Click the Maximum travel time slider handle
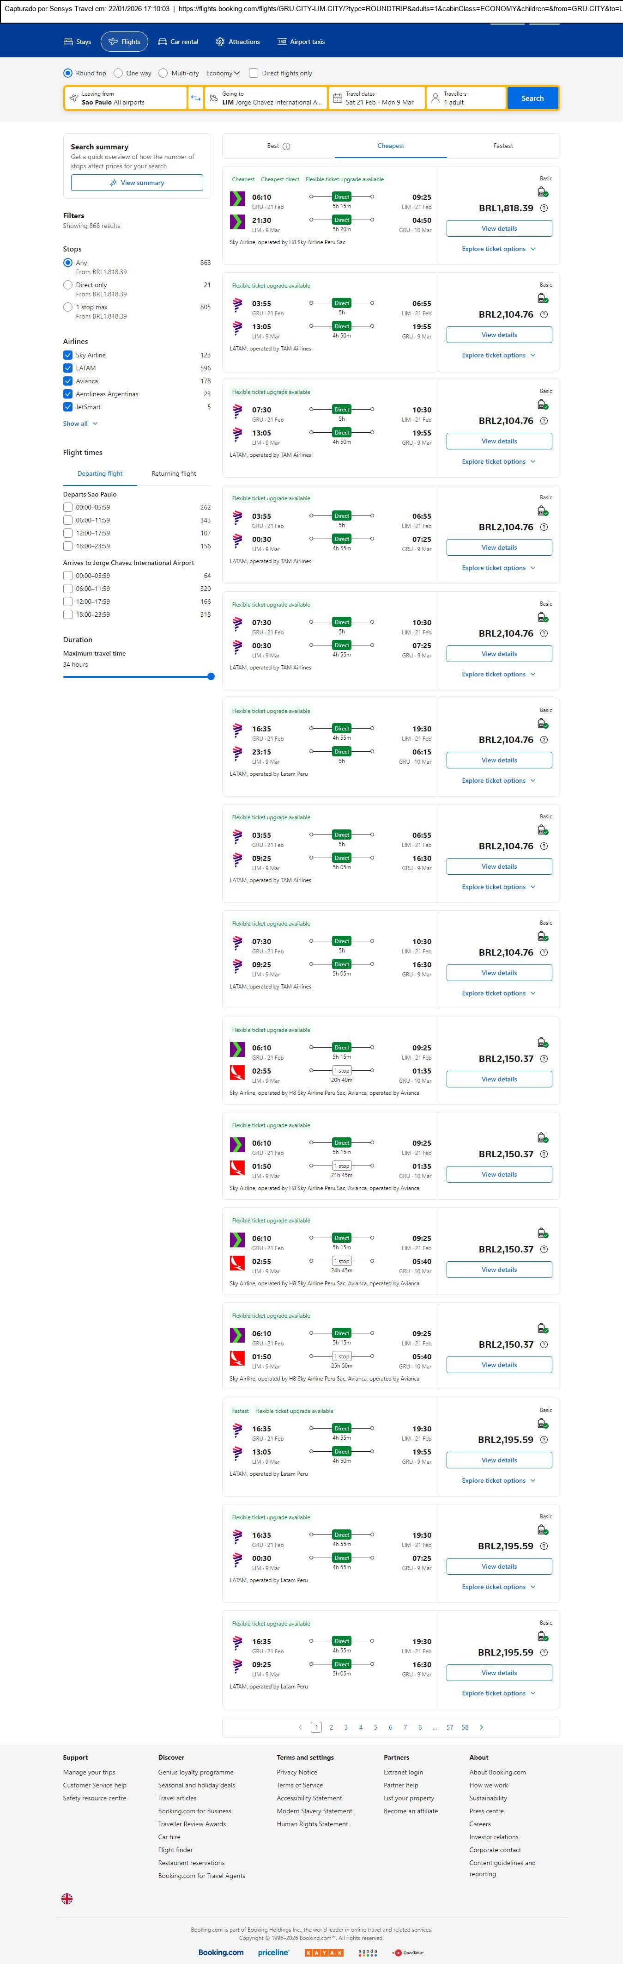 coord(211,676)
